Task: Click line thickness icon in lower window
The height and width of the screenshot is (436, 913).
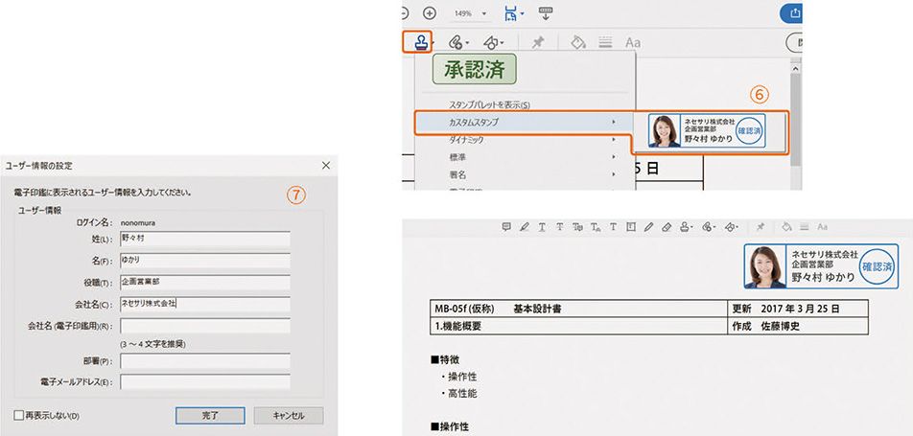Action: pos(804,227)
